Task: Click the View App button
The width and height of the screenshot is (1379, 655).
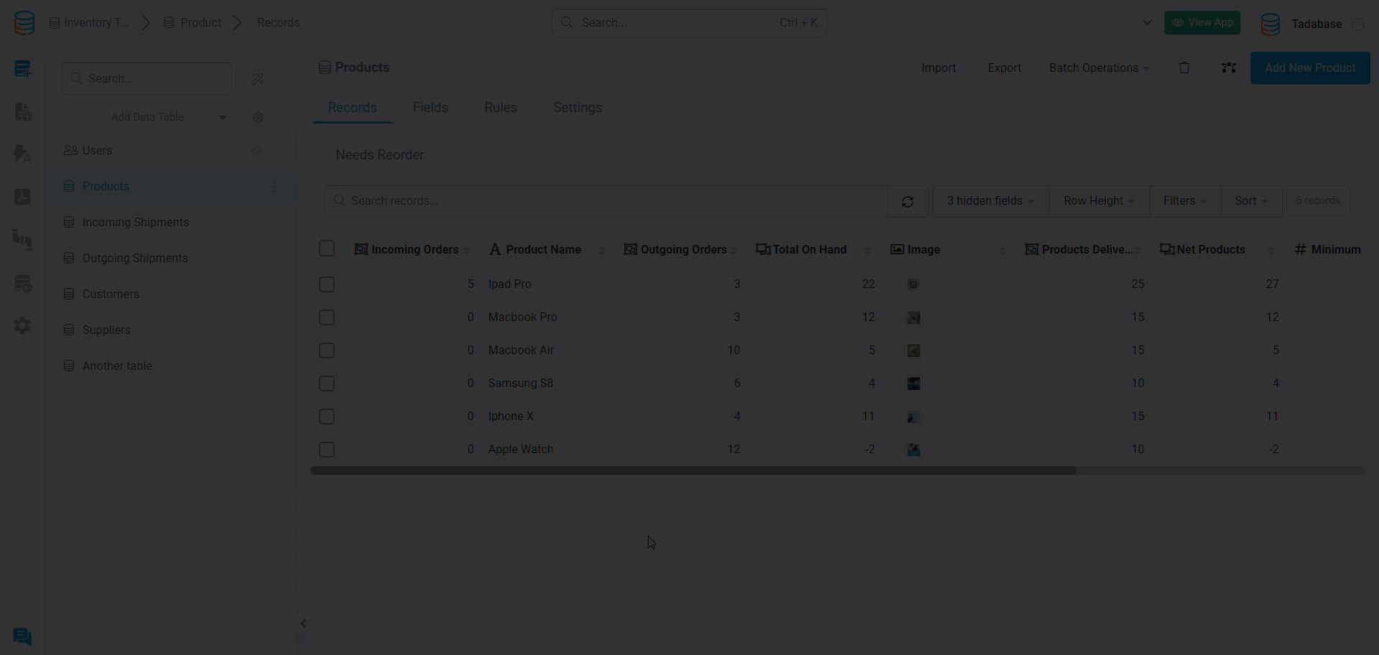Action: pos(1202,23)
